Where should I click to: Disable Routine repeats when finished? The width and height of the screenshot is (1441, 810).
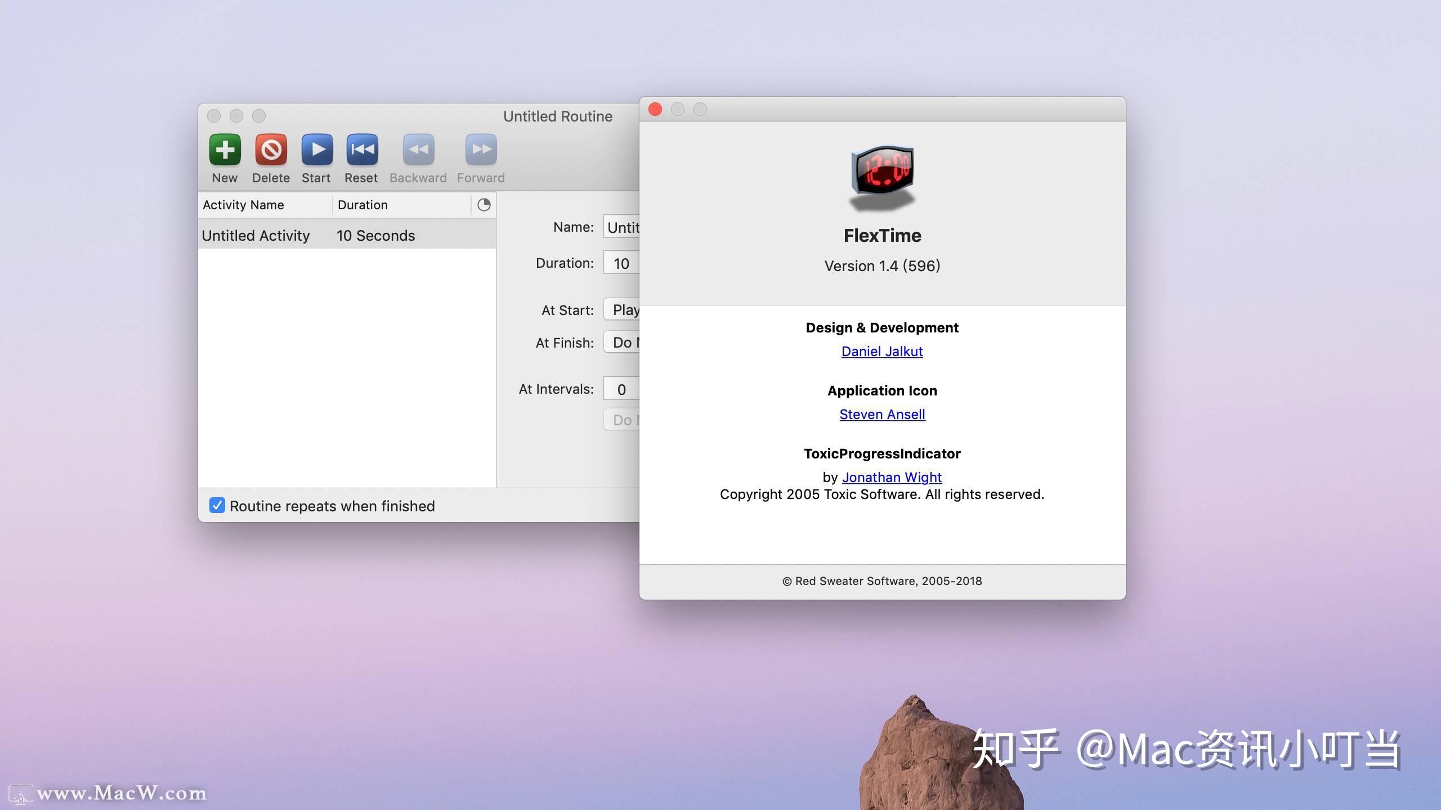(217, 506)
